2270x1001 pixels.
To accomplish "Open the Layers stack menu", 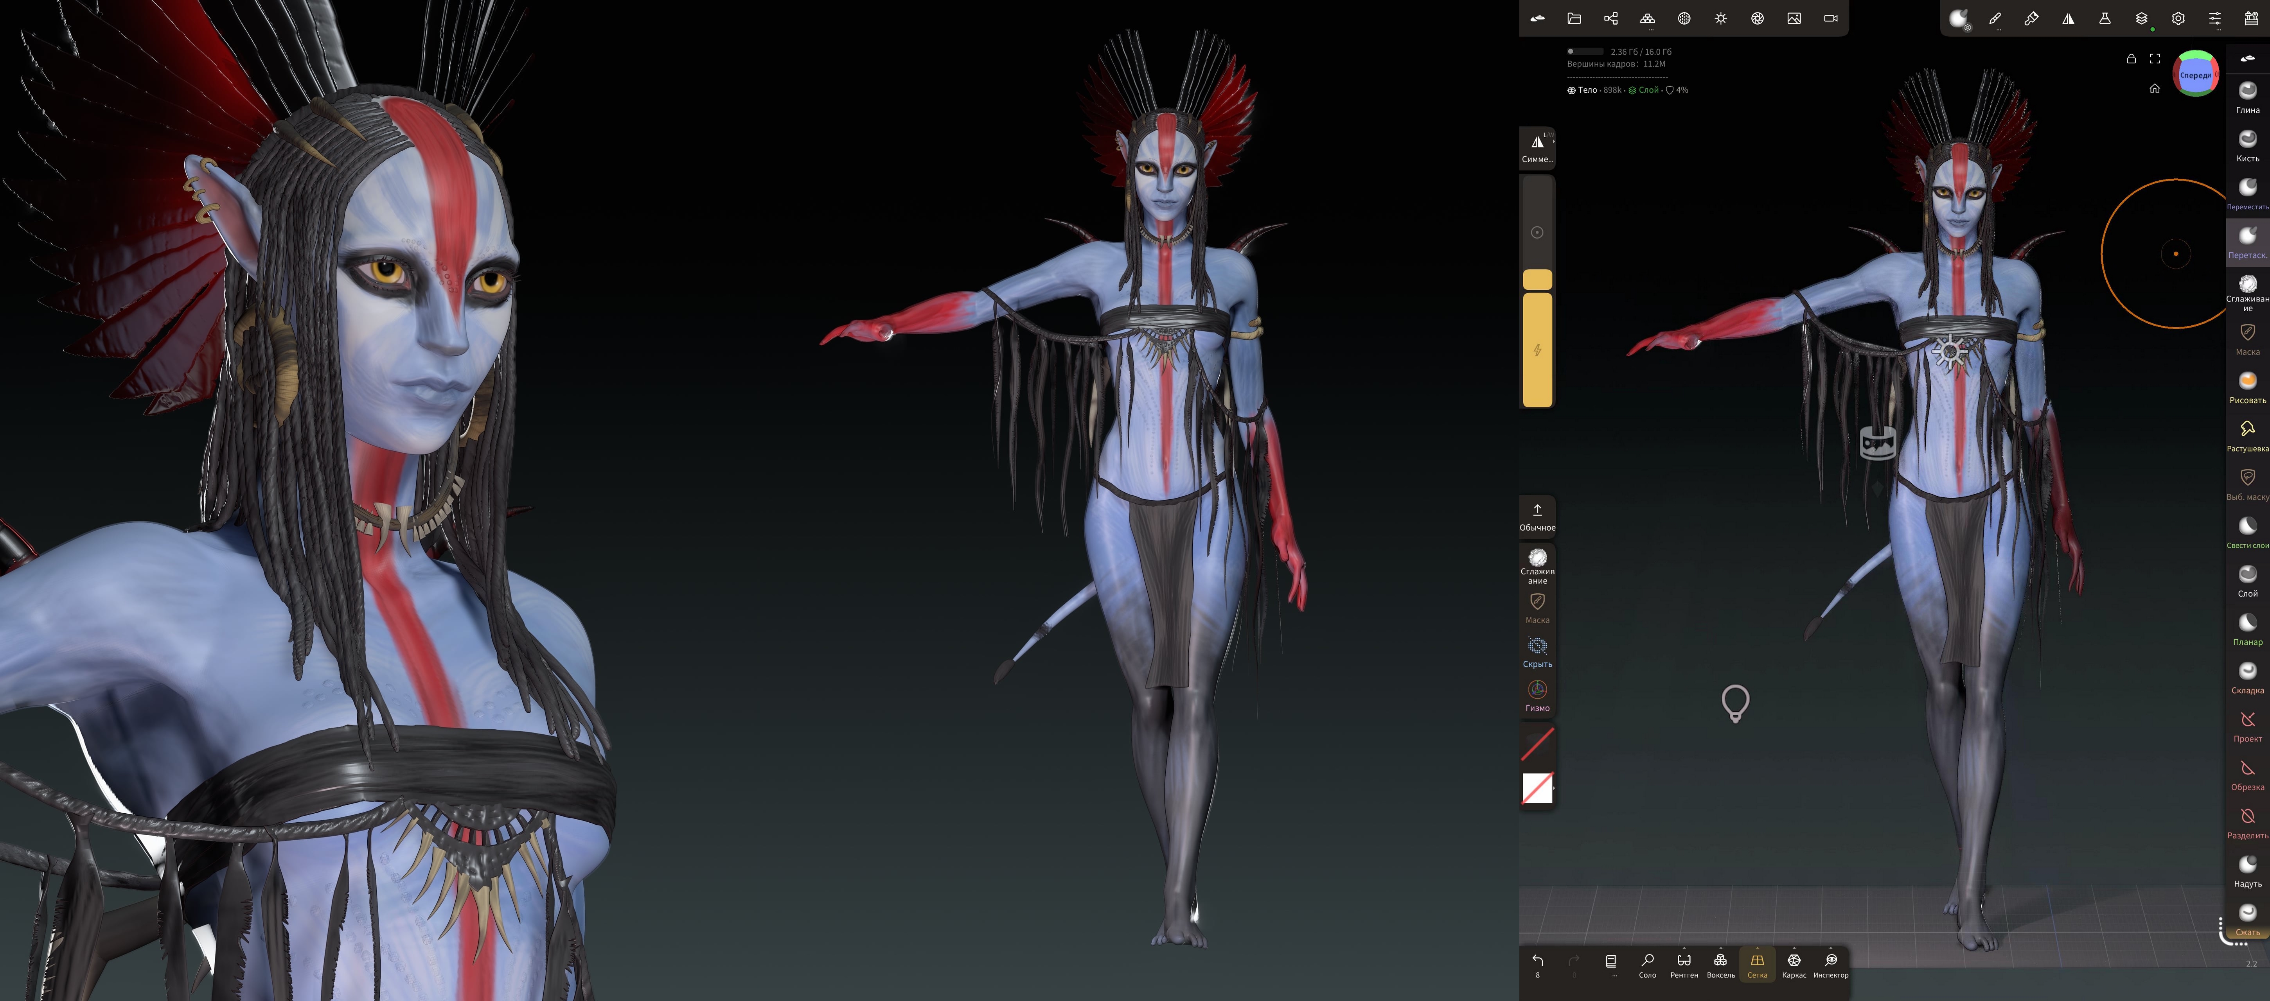I will (2141, 18).
